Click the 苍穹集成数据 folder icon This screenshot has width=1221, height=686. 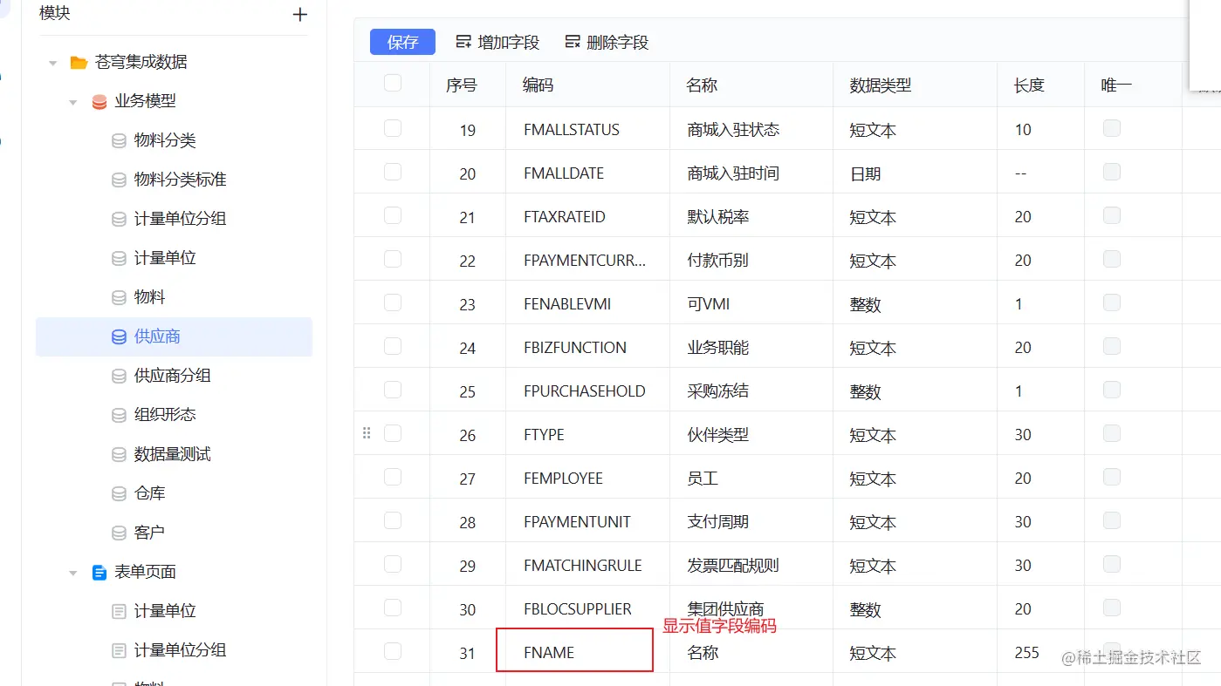pos(79,62)
